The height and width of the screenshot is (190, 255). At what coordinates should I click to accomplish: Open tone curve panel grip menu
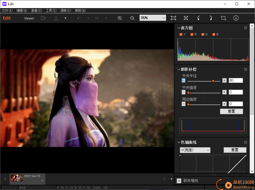click(x=246, y=142)
